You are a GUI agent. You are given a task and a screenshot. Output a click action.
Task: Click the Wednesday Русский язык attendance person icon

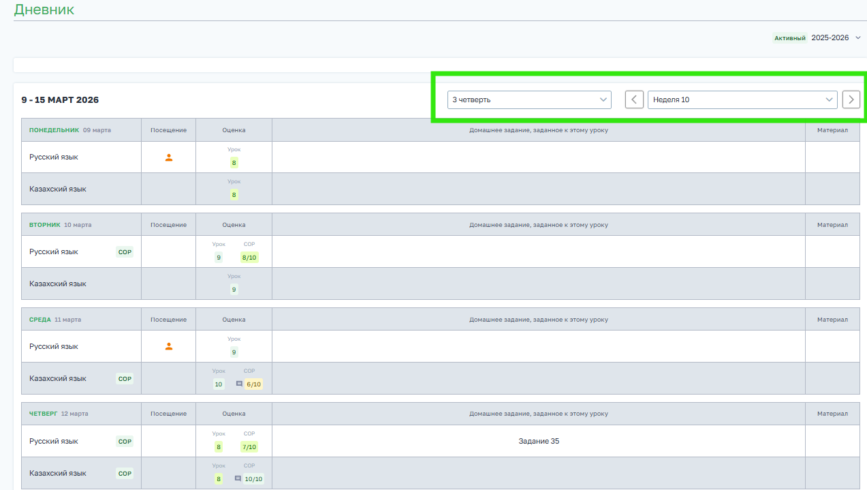[x=169, y=346]
